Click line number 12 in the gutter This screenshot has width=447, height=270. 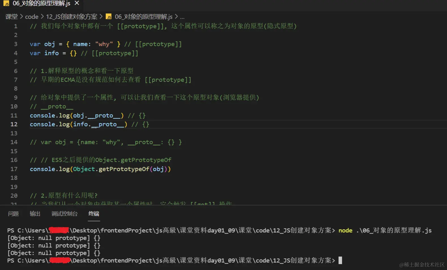coord(14,124)
